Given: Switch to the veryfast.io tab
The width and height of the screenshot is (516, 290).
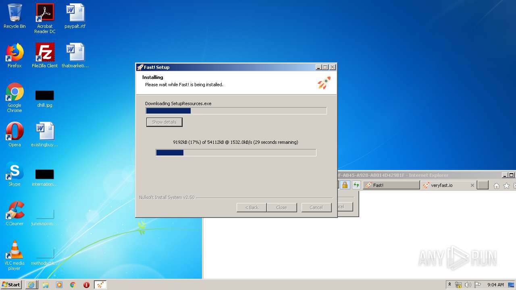Looking at the screenshot, I should coord(445,185).
